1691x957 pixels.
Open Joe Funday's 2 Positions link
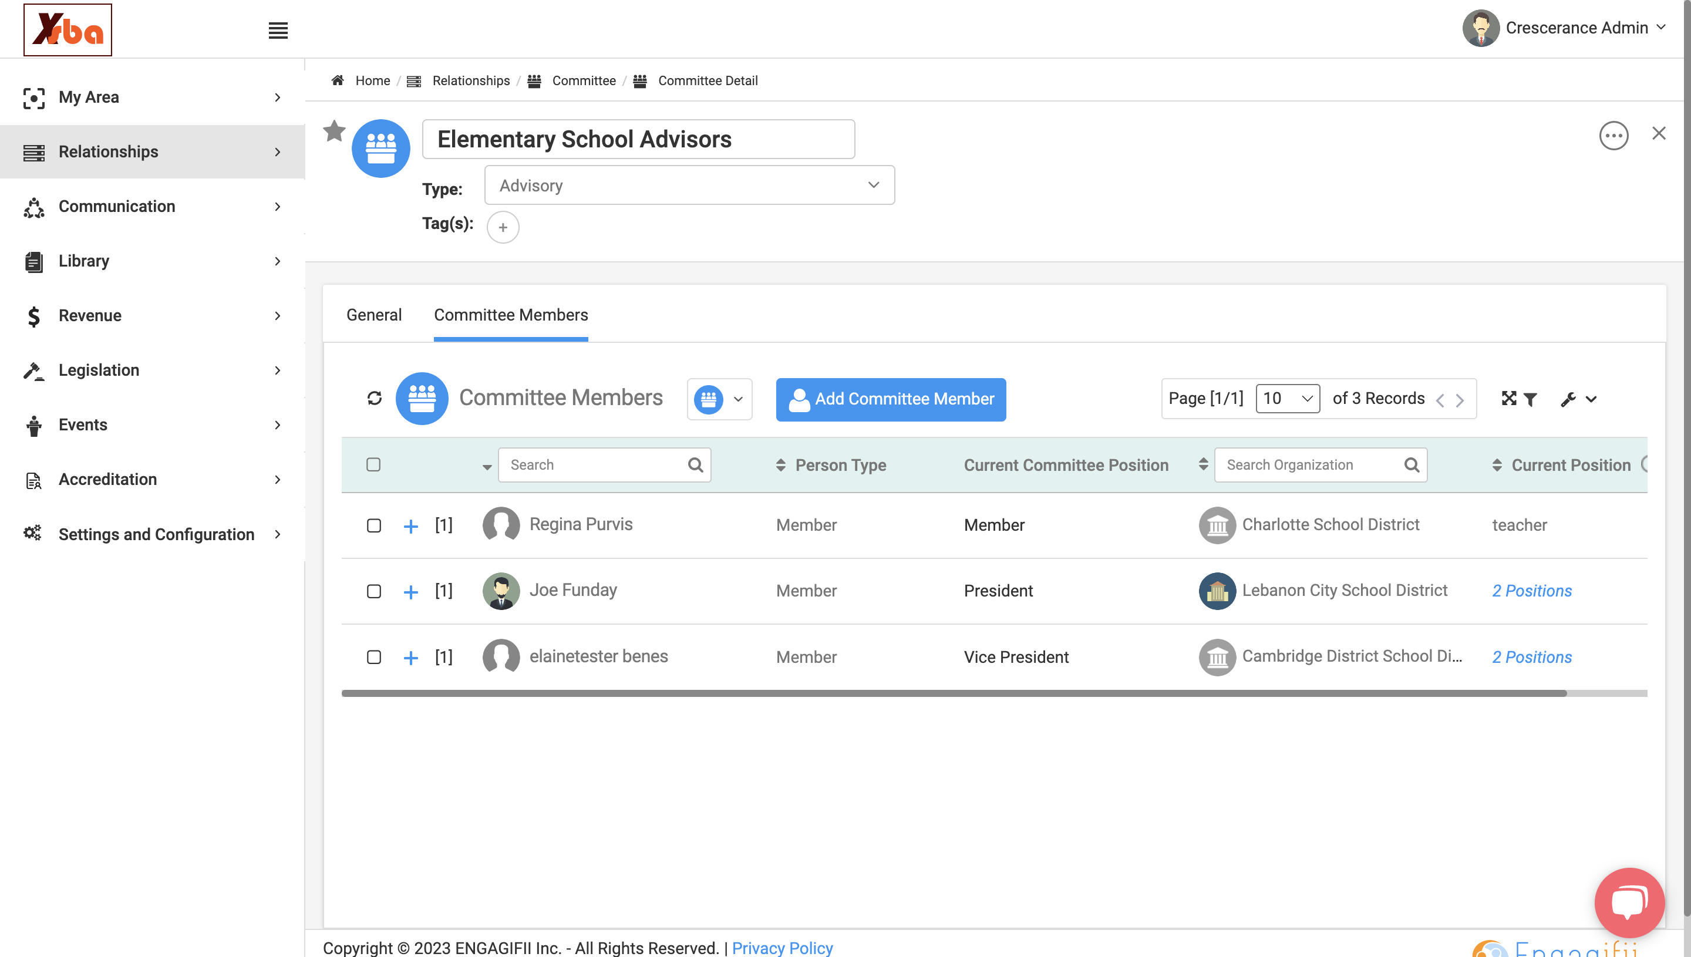point(1531,591)
